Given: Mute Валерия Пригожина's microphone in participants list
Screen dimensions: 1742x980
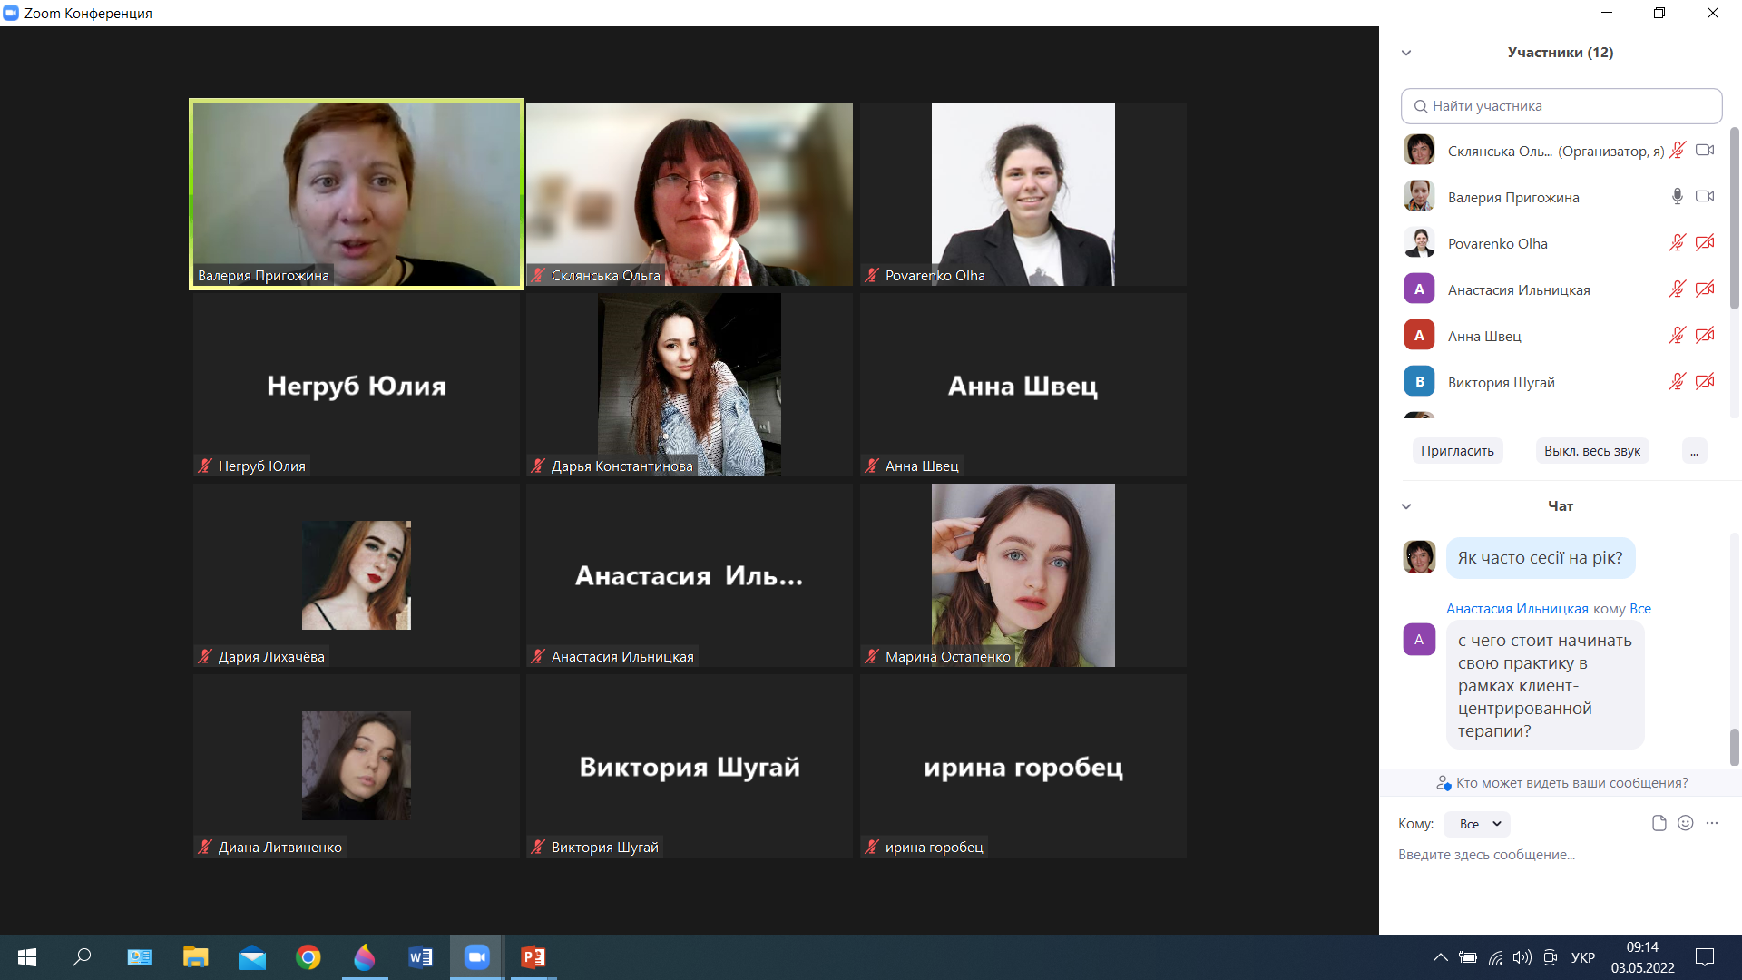Looking at the screenshot, I should pos(1678,197).
